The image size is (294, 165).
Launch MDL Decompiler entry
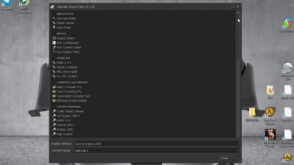coord(67,72)
